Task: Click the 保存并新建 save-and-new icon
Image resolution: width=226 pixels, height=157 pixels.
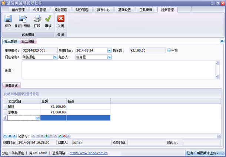Action: pos(23,19)
